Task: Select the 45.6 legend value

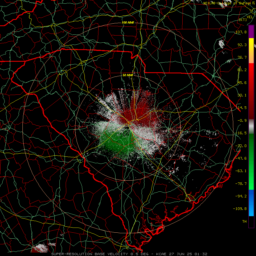Action: [242, 82]
